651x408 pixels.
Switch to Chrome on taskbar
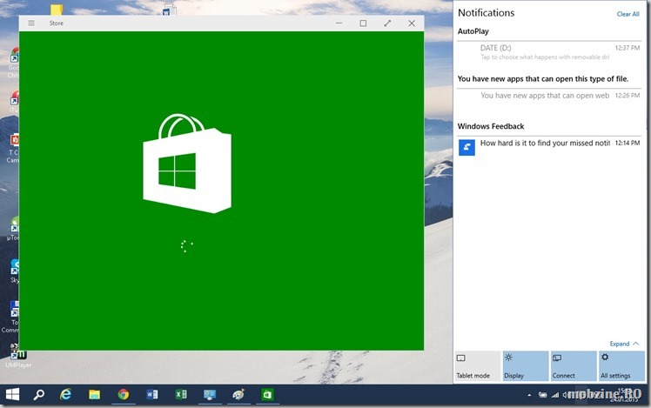pos(124,394)
